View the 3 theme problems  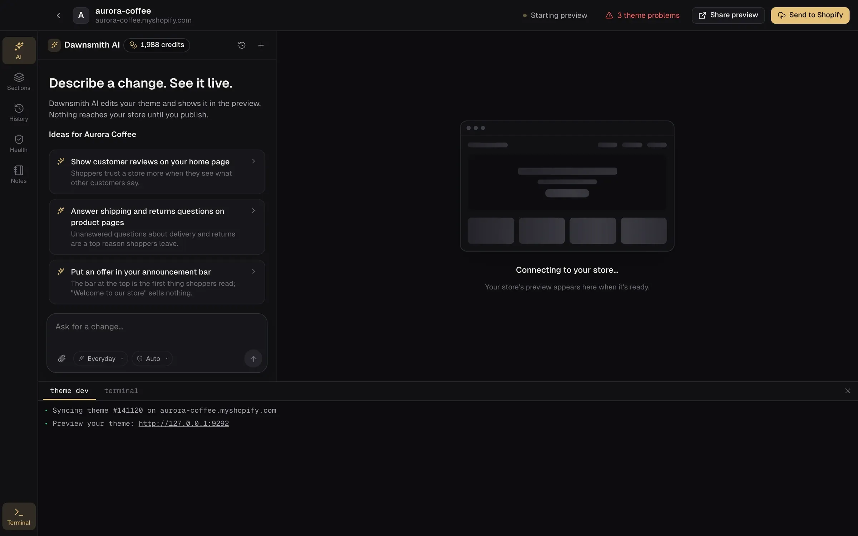[x=642, y=15]
